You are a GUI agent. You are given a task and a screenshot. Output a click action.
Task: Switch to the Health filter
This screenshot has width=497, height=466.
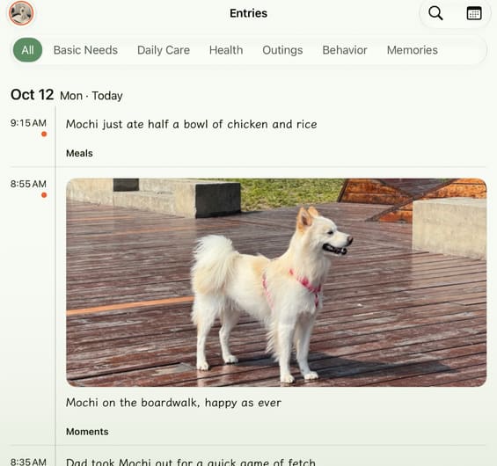226,50
